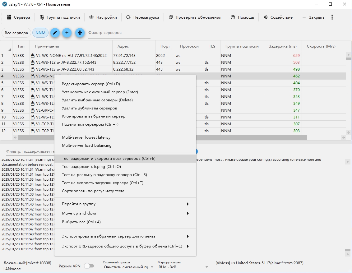Select the Все сервера group chip
Screen dimensions: 352x273
point(16,33)
